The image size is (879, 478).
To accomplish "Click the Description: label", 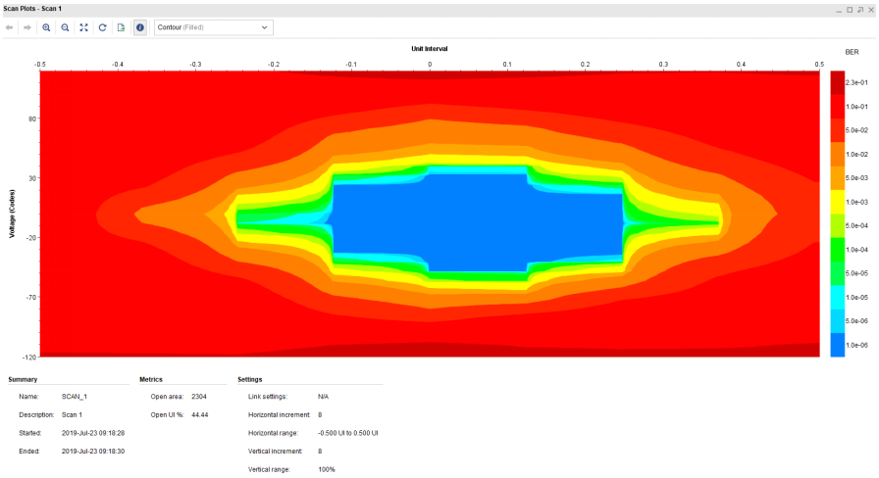I will point(36,414).
